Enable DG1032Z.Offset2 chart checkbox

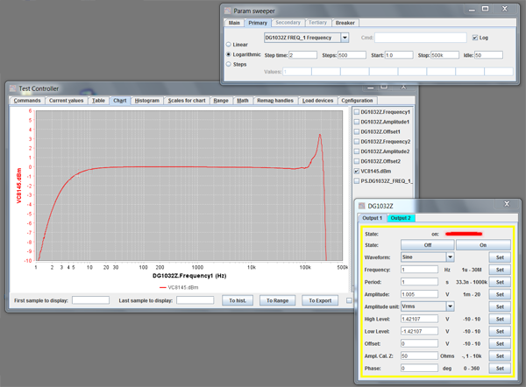357,161
